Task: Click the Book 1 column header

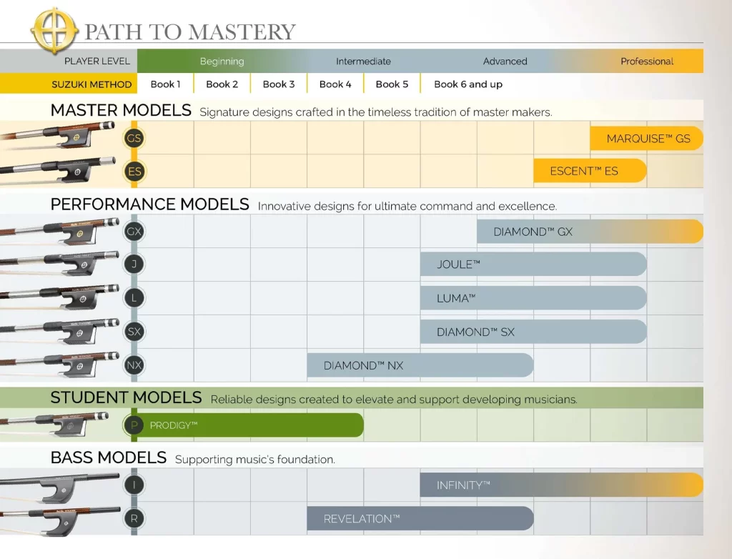Action: [x=165, y=84]
